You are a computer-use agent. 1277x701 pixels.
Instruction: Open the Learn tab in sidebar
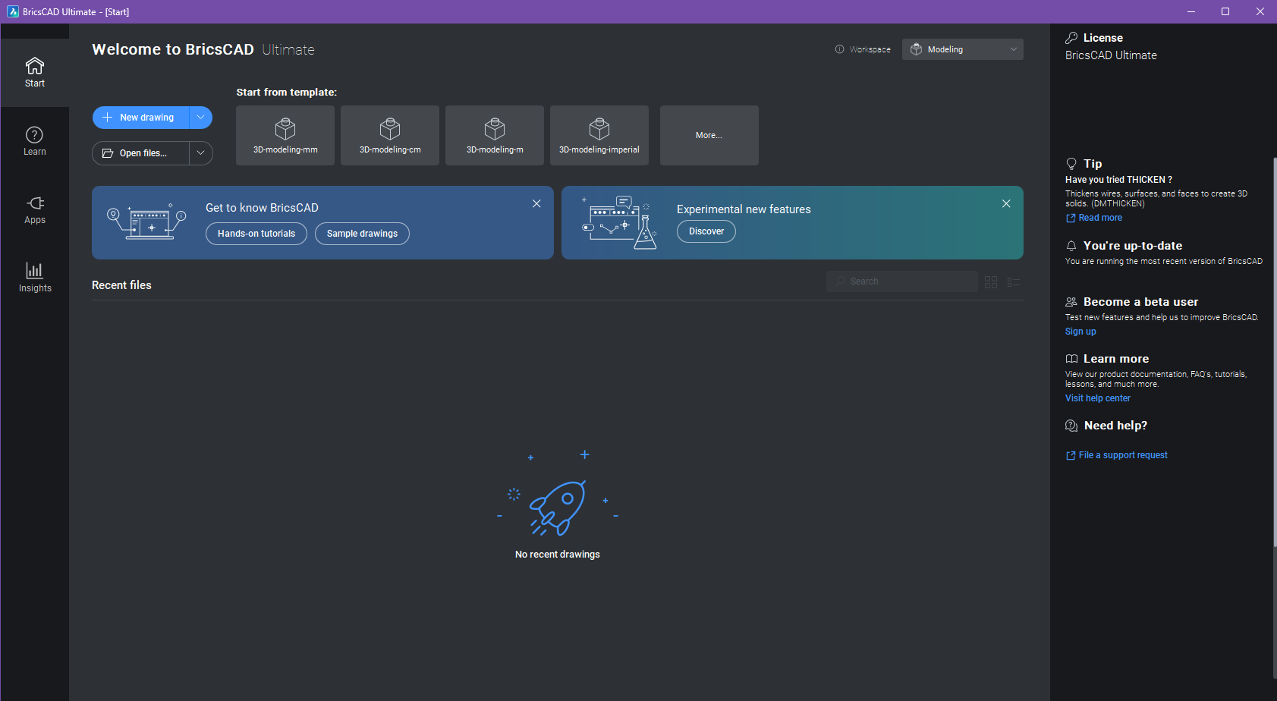35,141
